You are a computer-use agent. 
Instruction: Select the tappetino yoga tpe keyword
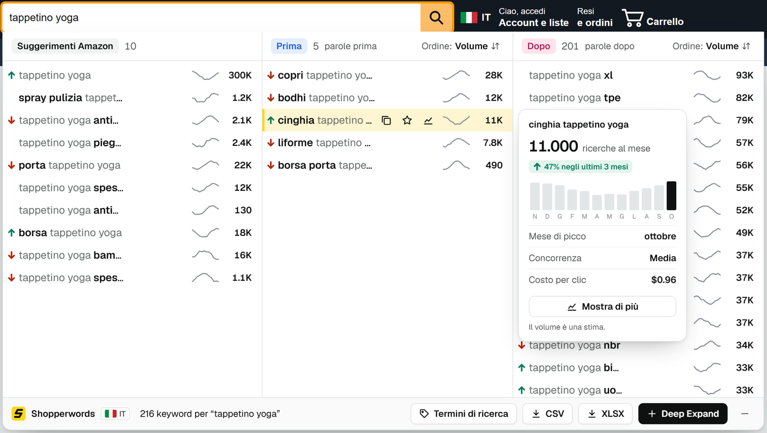(x=575, y=98)
